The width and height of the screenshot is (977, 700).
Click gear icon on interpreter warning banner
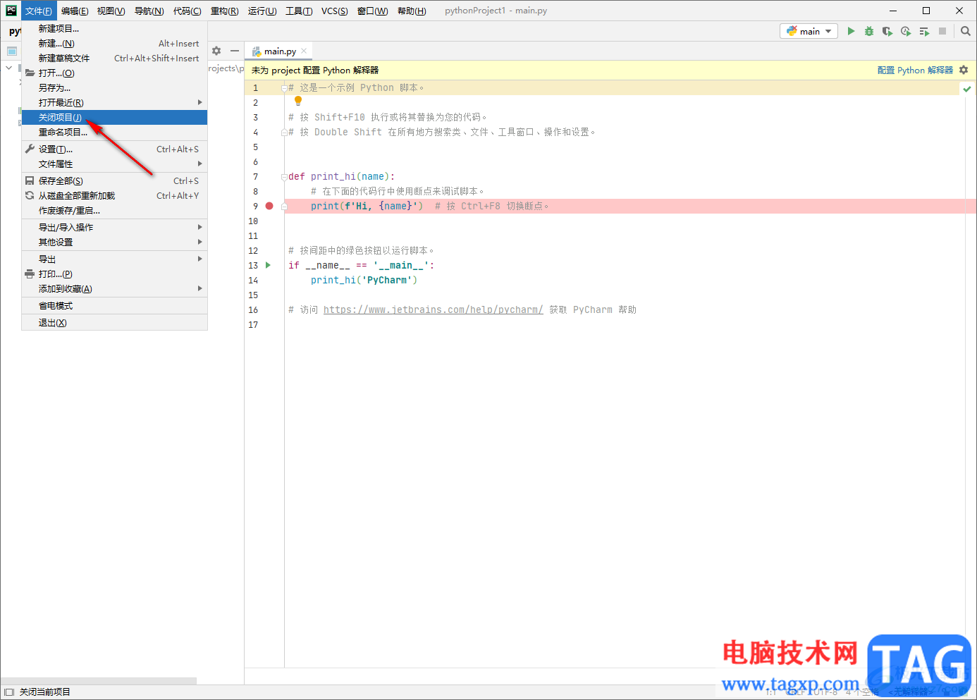pyautogui.click(x=964, y=70)
